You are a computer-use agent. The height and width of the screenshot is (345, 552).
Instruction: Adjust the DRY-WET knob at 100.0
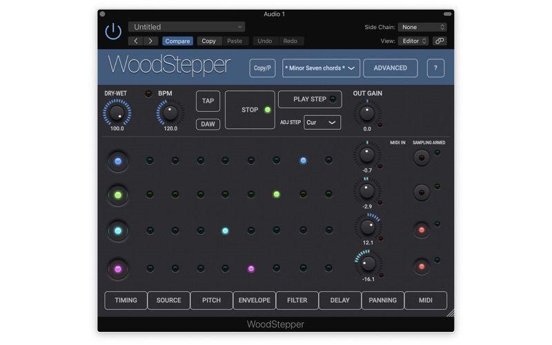point(117,113)
